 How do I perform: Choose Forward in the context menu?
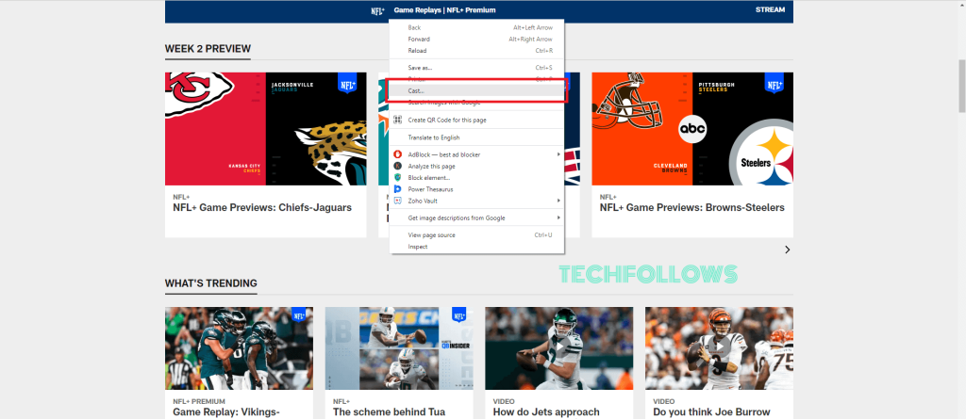[476, 40]
